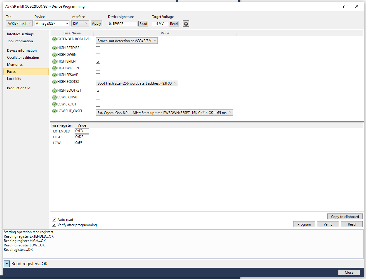This screenshot has height=279, width=366.
Task: Click the LOW fuse register value field
Action: pos(82,143)
